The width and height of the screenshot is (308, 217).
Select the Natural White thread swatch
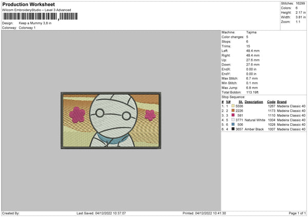tap(233, 120)
